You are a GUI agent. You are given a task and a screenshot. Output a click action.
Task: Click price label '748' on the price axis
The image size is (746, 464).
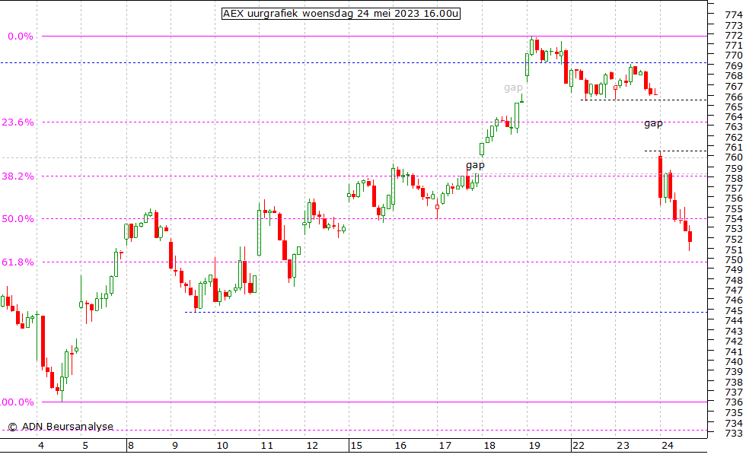734,281
